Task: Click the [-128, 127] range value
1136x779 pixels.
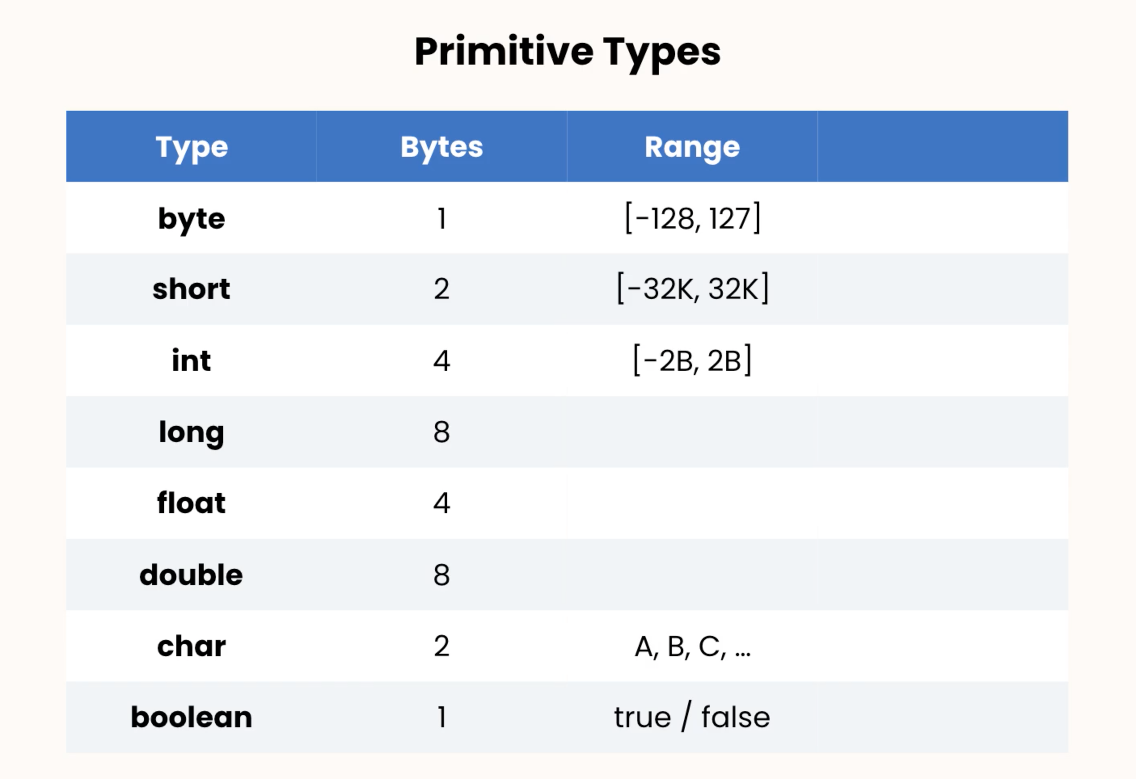Action: click(693, 218)
